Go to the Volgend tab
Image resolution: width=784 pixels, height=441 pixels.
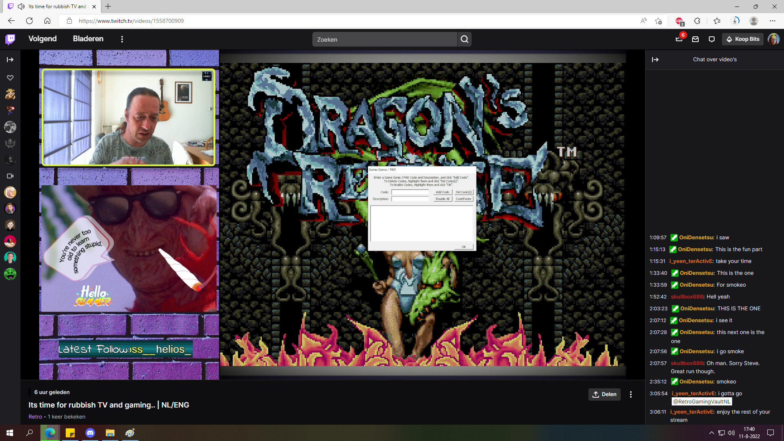coord(42,39)
